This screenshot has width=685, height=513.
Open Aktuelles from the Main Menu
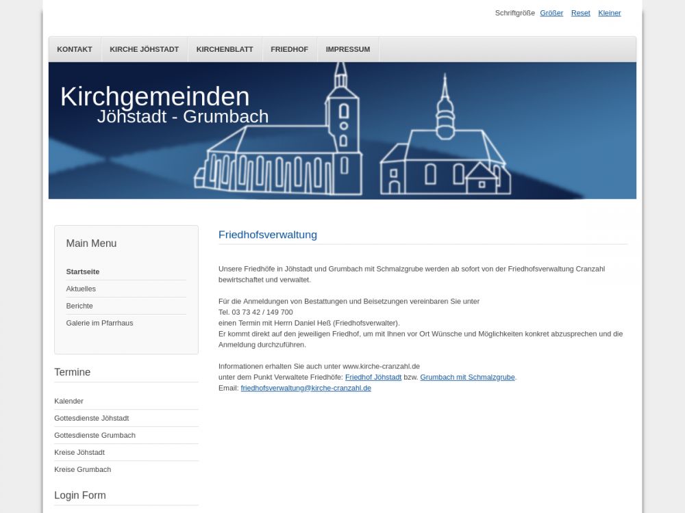coord(81,289)
